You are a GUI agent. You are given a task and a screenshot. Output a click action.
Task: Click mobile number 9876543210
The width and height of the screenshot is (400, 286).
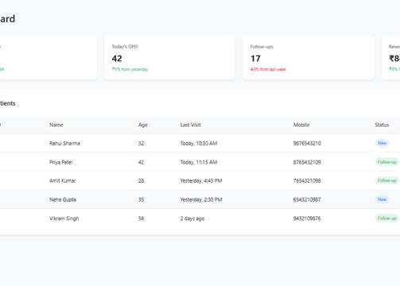coord(307,143)
